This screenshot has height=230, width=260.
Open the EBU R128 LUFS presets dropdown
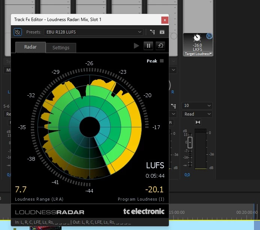93,32
